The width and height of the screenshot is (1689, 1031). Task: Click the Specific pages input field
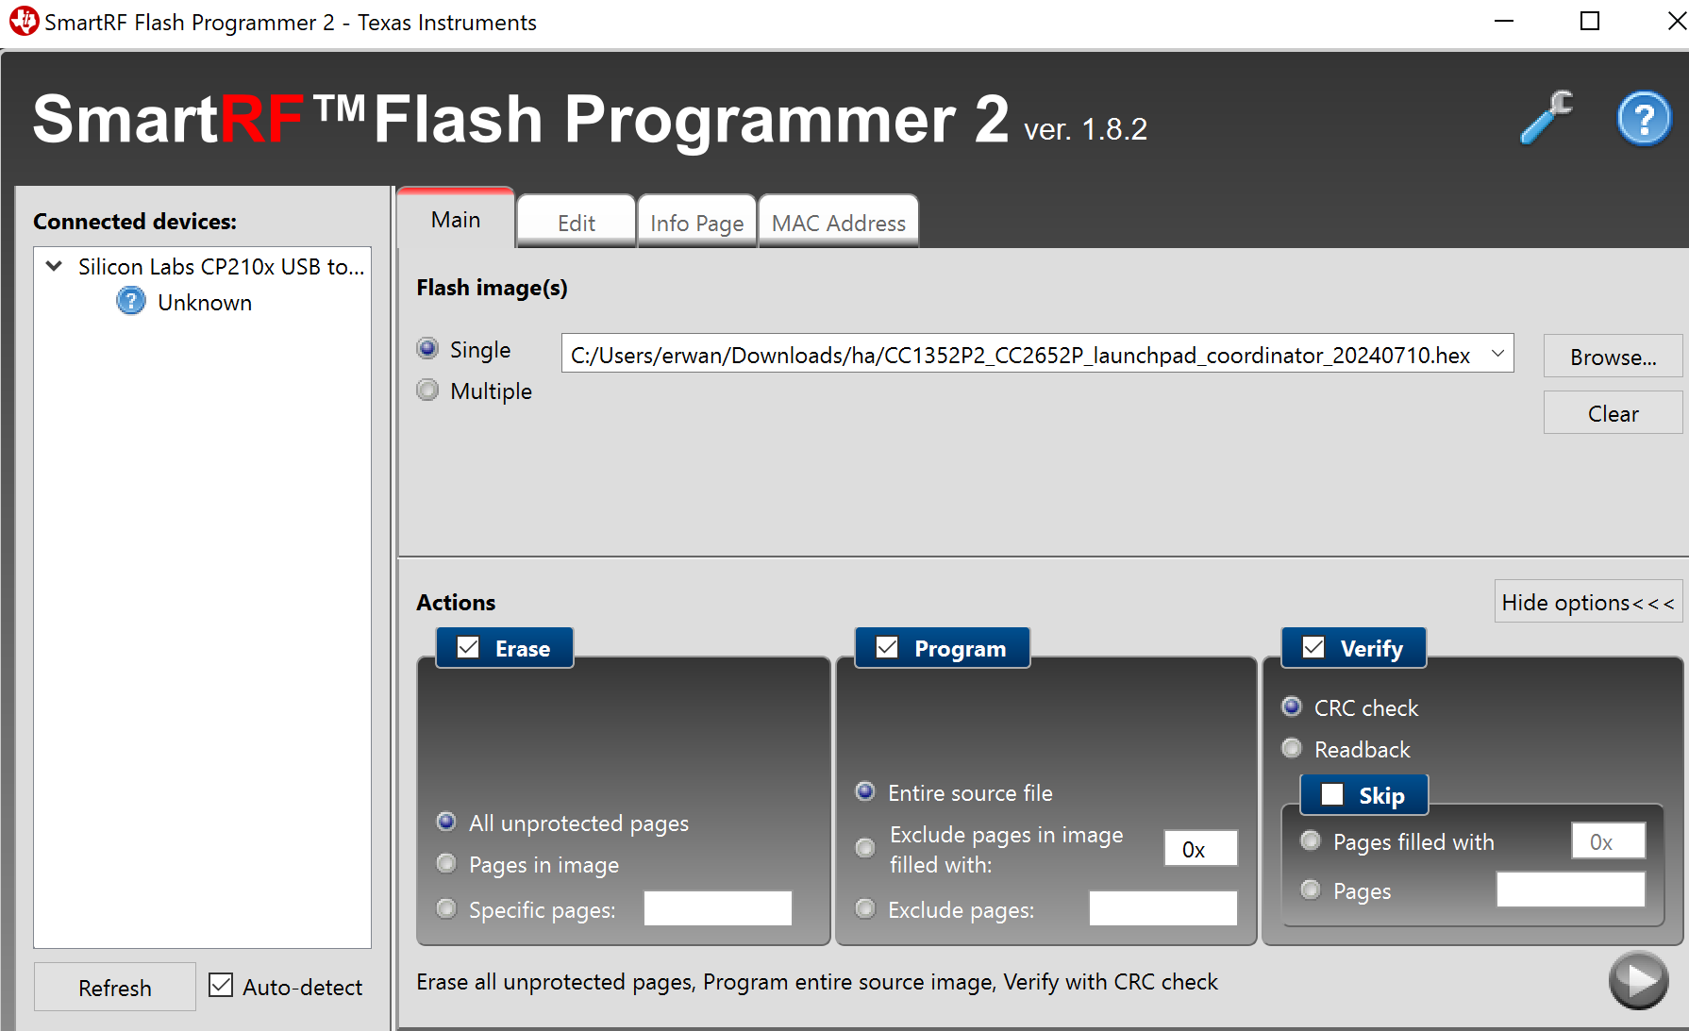click(x=717, y=908)
